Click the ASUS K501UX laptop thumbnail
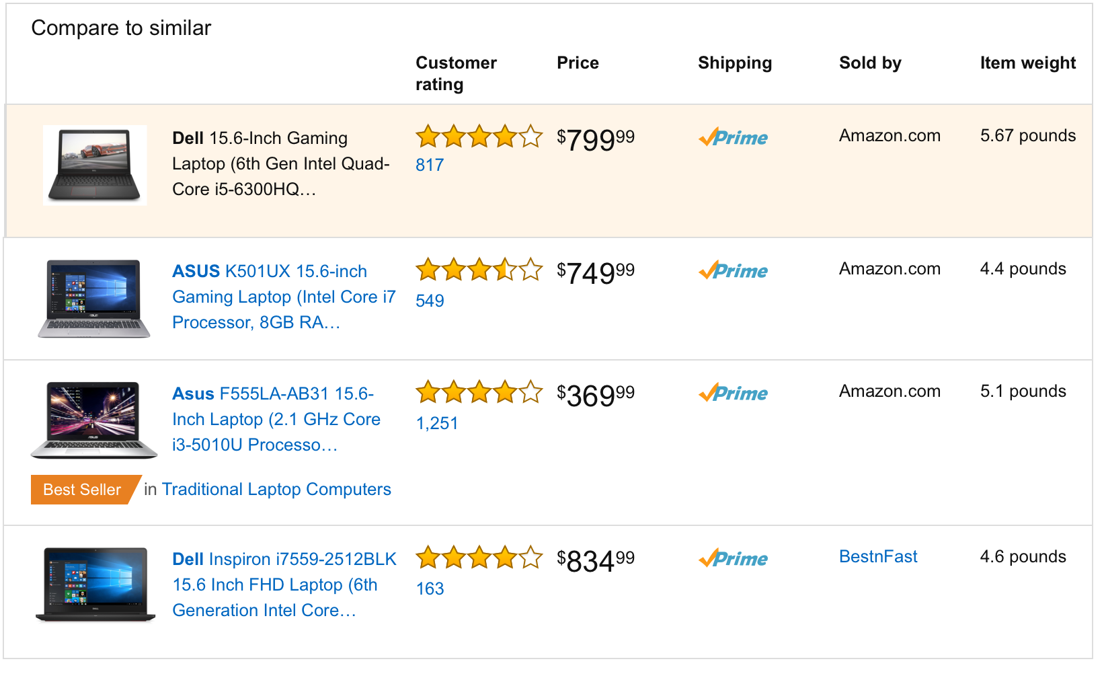This screenshot has width=1104, height=678. 94,298
